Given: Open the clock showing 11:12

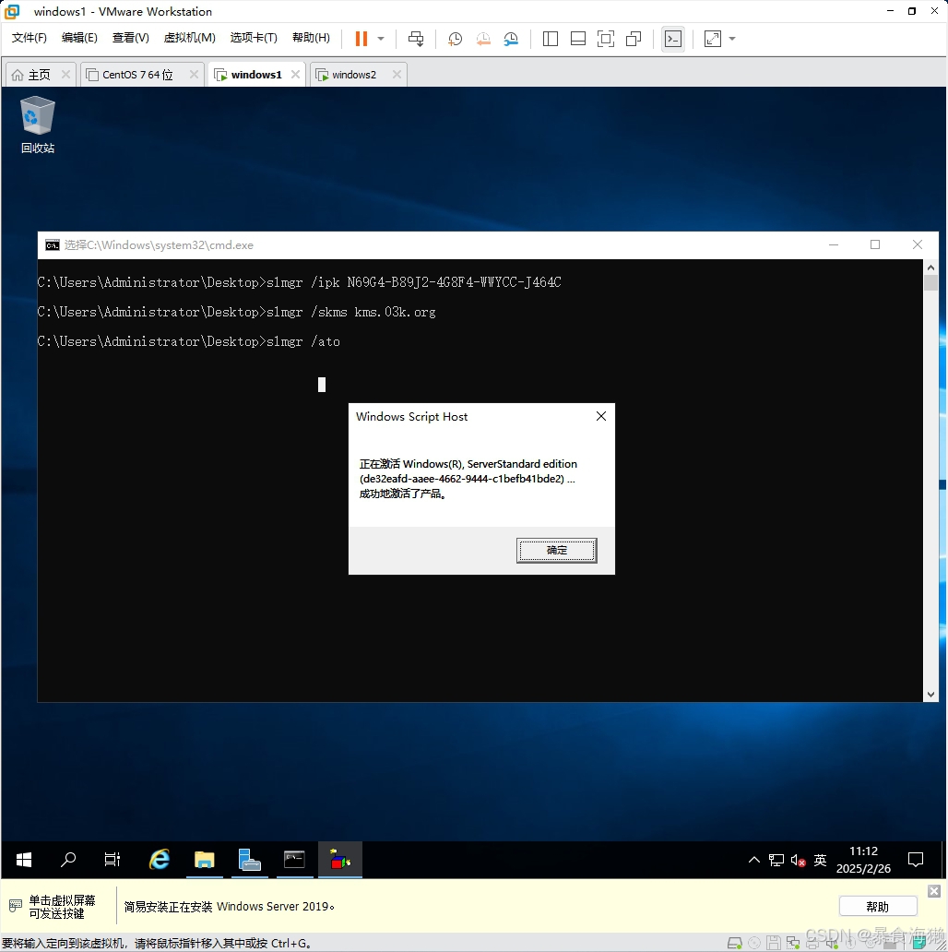Looking at the screenshot, I should click(863, 860).
